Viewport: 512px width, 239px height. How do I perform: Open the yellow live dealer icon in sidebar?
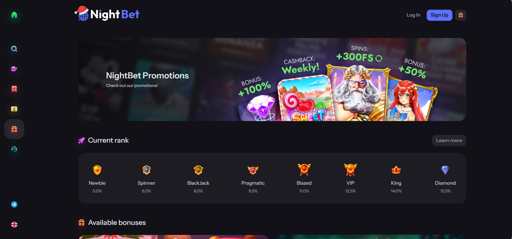point(14,109)
